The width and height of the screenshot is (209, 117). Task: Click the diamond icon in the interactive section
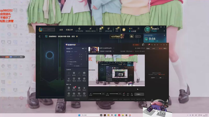[79, 79]
